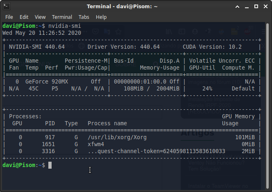Click the date line Wed May 20 11:26:52 2020
This screenshot has width=272, height=192.
(x=42, y=33)
